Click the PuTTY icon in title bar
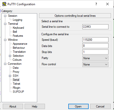Screen dimensions: 114x110 click(4, 4)
